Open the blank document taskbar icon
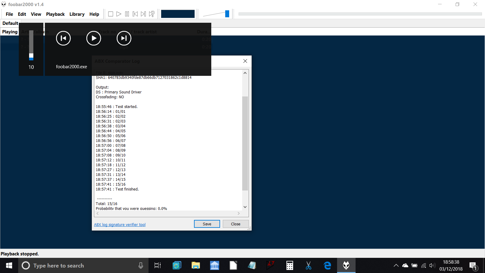 coord(233,265)
